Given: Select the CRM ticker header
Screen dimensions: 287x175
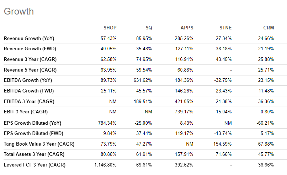Looking at the screenshot, I should (x=269, y=28).
